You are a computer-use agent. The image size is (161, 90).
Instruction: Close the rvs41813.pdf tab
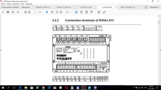coord(116,7)
